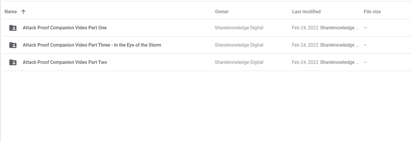Open Attack Proof Companion Video Part Two
411x142 pixels.
(x=65, y=63)
